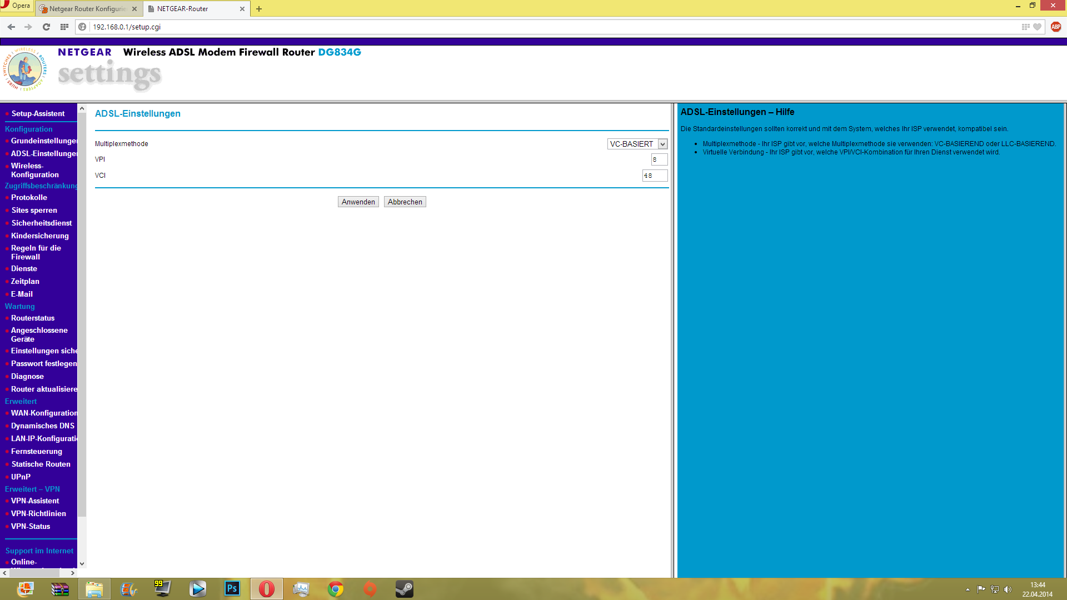
Task: Open Dynamisches DNS in sidebar
Action: [43, 426]
